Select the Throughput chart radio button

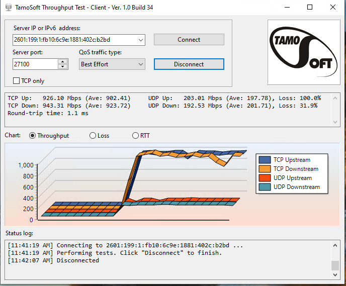pos(32,135)
